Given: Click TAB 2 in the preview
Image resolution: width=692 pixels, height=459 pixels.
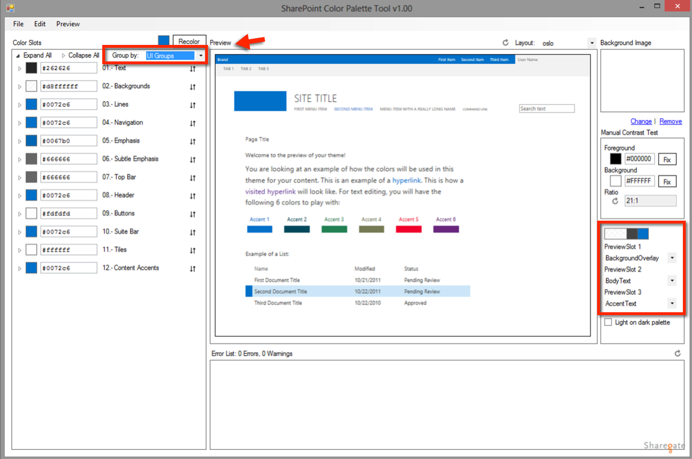Looking at the screenshot, I should tap(246, 69).
